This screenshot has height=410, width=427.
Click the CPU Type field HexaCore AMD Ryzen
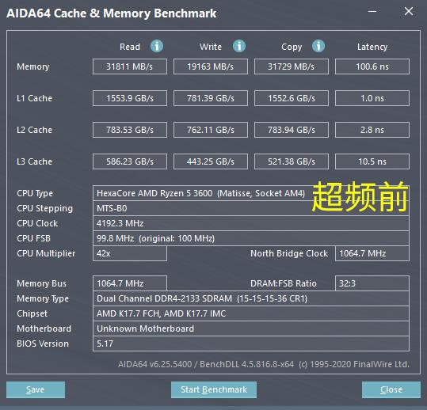[251, 193]
